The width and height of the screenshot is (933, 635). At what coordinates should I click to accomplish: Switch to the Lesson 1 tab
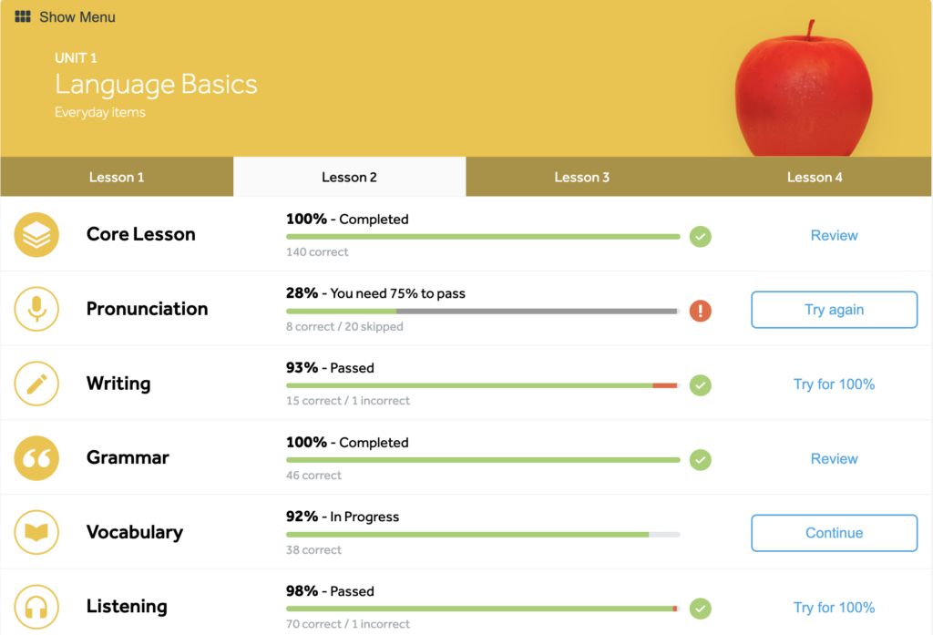point(117,177)
